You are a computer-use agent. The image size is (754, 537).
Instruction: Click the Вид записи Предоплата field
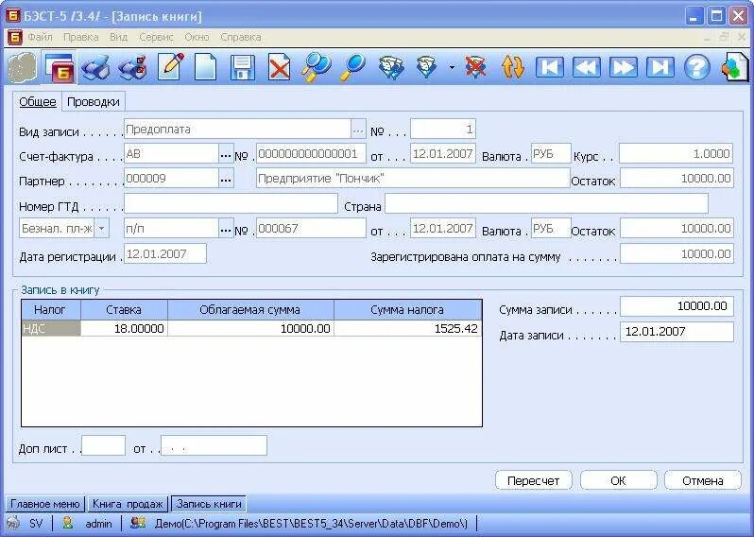237,130
